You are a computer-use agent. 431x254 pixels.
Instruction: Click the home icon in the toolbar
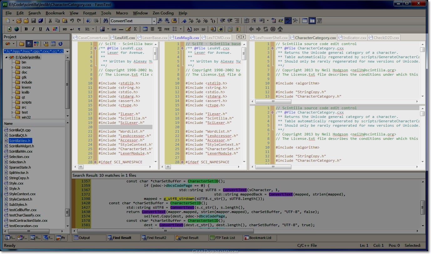(280, 29)
